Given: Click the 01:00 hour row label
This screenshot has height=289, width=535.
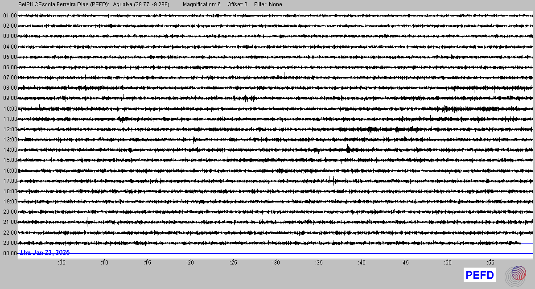Looking at the screenshot, I should [10, 16].
